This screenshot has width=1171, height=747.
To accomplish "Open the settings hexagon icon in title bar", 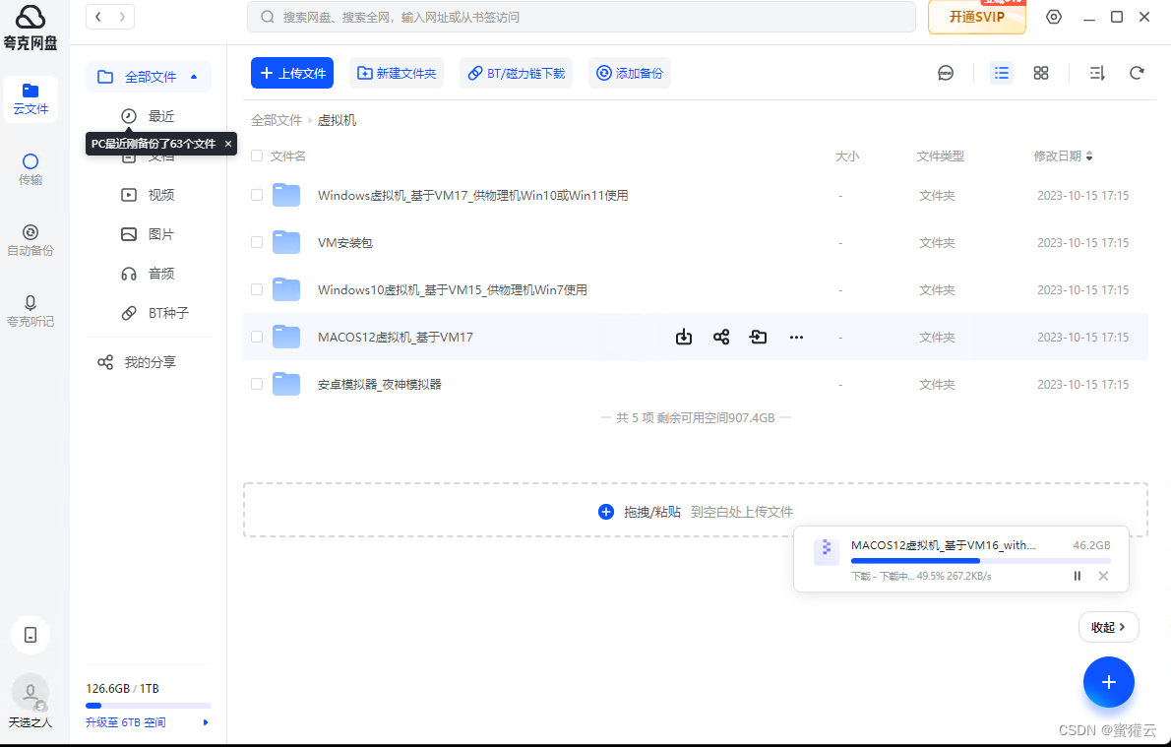I will 1054,17.
